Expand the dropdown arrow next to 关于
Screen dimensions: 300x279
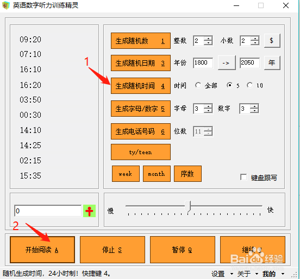257,274
